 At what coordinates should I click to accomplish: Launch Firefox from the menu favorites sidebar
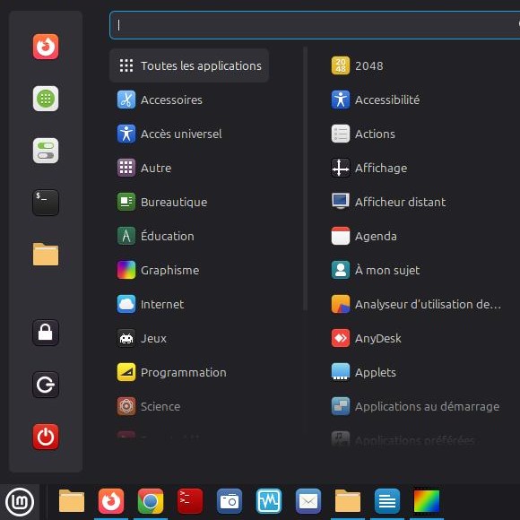point(46,47)
